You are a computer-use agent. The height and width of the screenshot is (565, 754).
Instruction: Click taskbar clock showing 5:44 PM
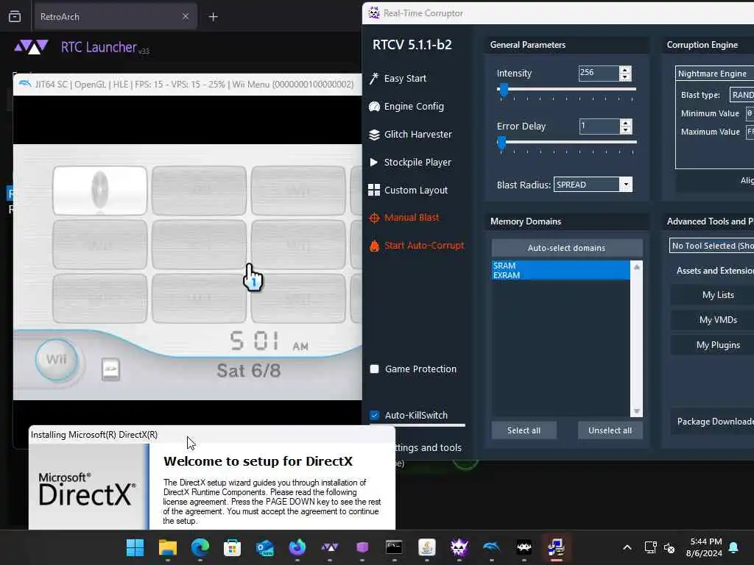point(703,547)
